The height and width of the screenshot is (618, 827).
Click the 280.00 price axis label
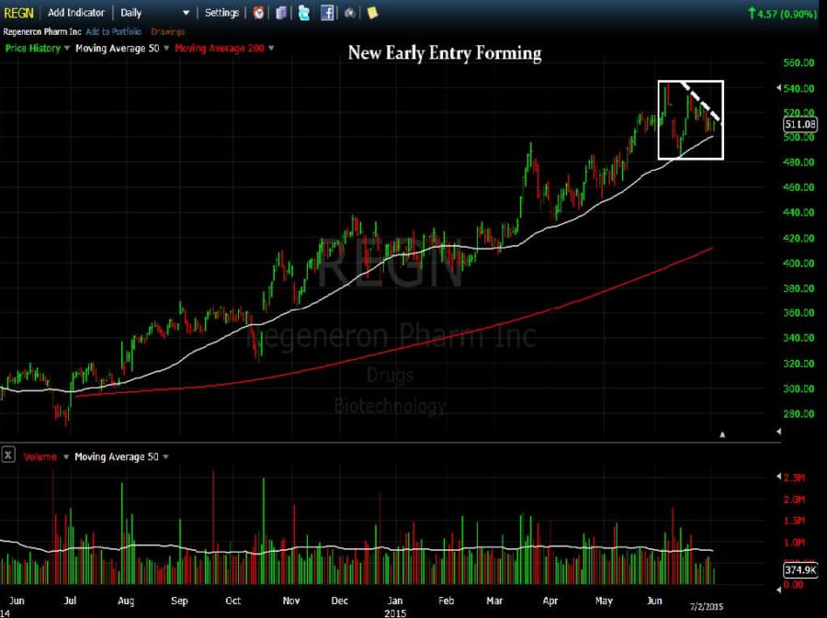pyautogui.click(x=799, y=414)
